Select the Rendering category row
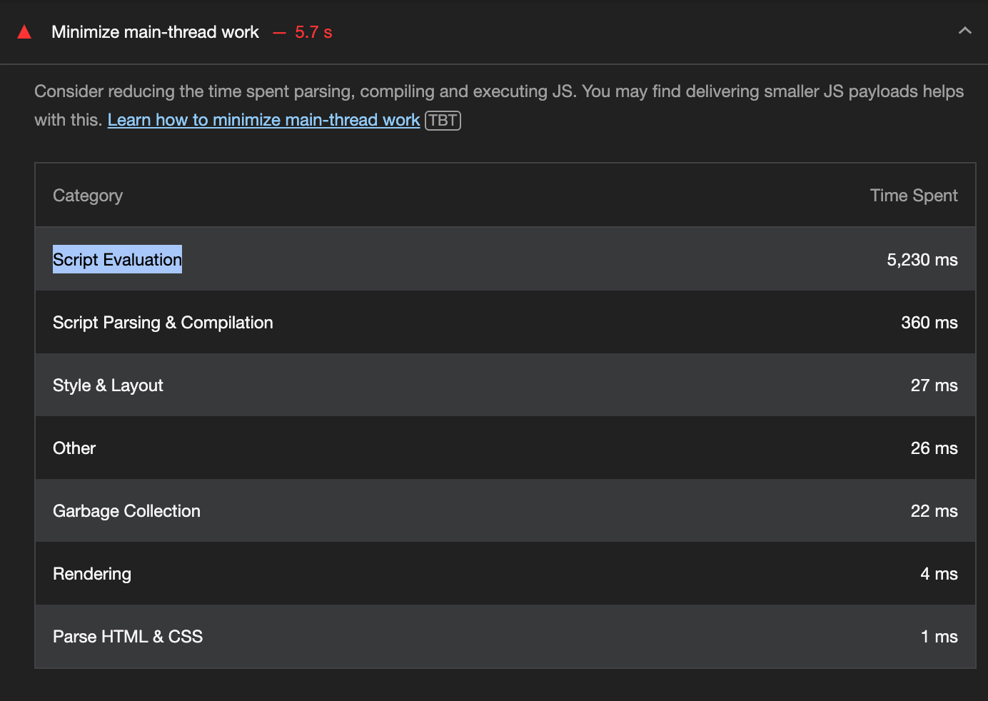Viewport: 988px width, 701px height. coord(92,574)
